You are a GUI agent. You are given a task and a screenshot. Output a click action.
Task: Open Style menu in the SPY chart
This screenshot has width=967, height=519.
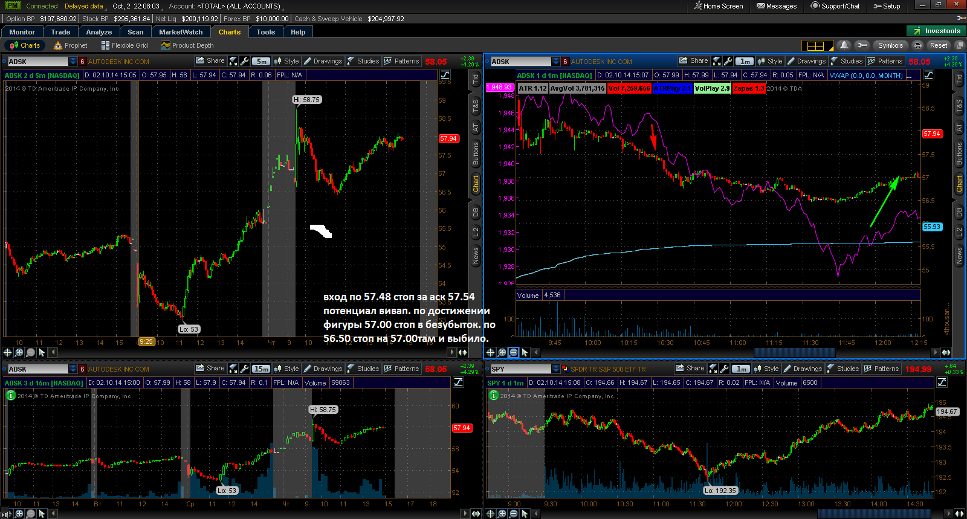tap(766, 369)
